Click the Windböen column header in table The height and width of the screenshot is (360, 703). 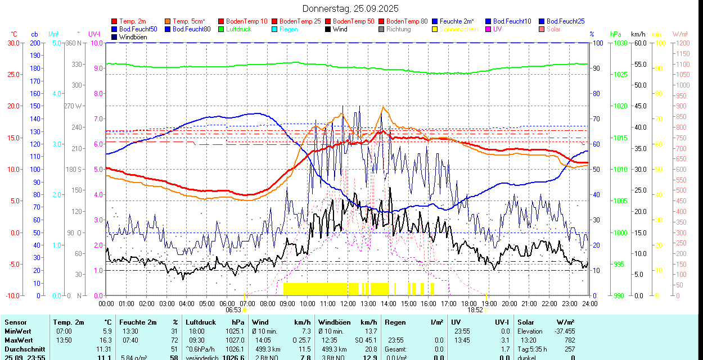click(334, 322)
